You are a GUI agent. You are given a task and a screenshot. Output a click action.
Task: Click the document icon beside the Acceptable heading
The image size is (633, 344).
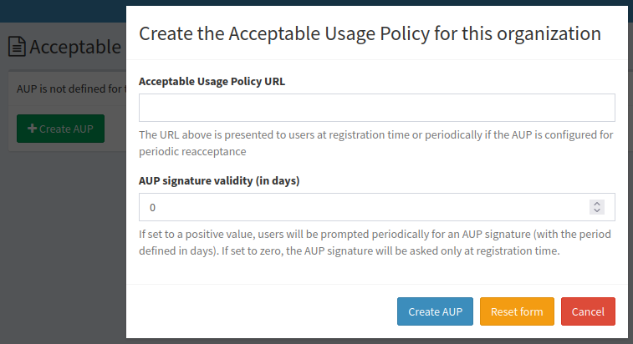click(17, 47)
